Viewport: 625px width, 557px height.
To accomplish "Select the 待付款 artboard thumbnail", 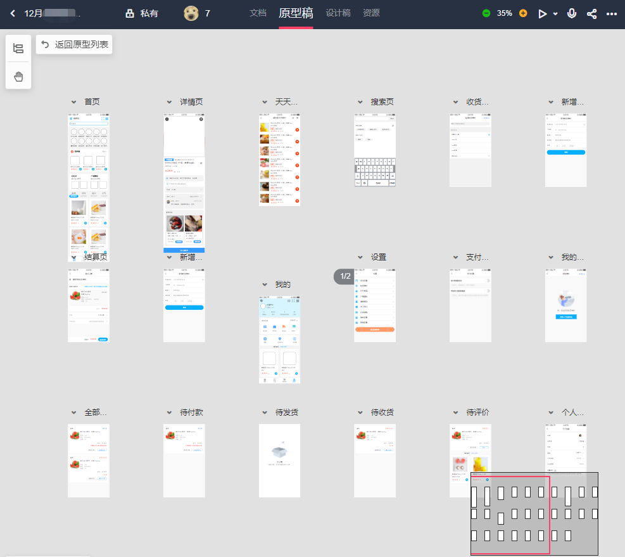I will [184, 461].
